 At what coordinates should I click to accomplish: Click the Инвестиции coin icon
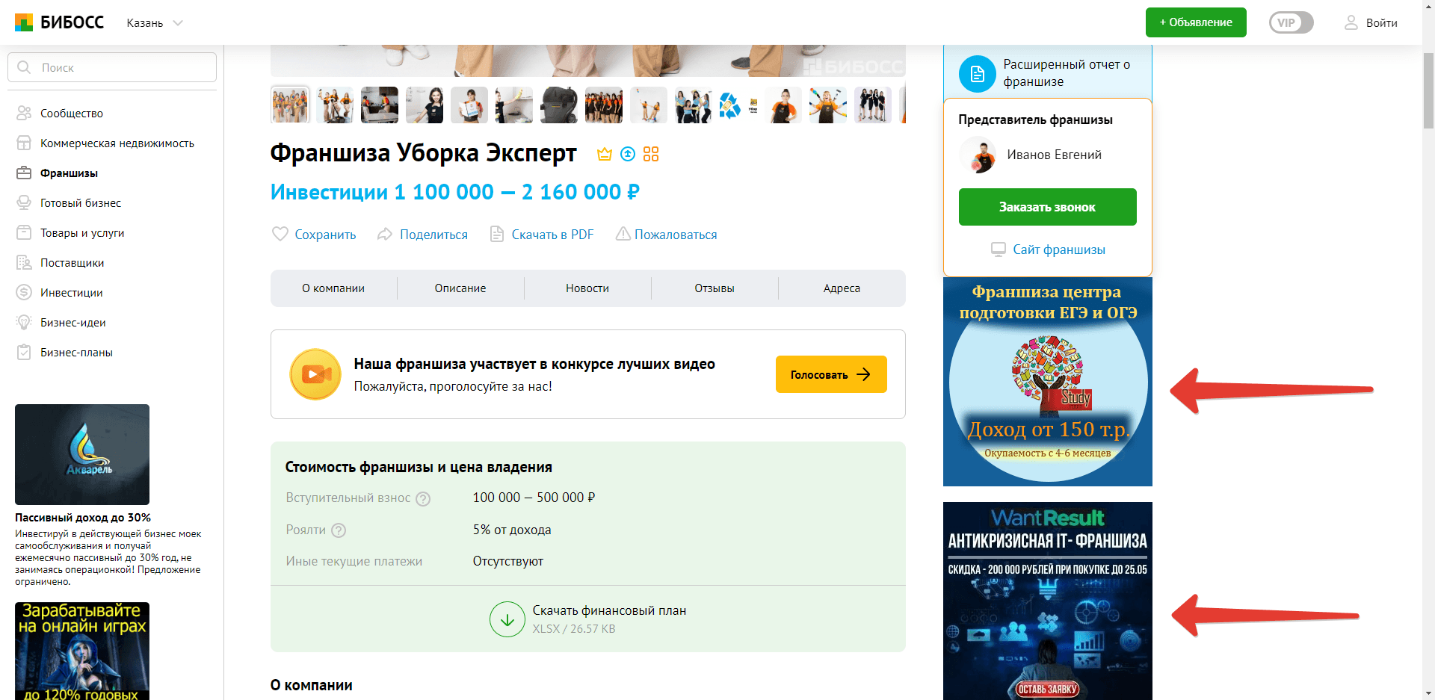pos(24,292)
